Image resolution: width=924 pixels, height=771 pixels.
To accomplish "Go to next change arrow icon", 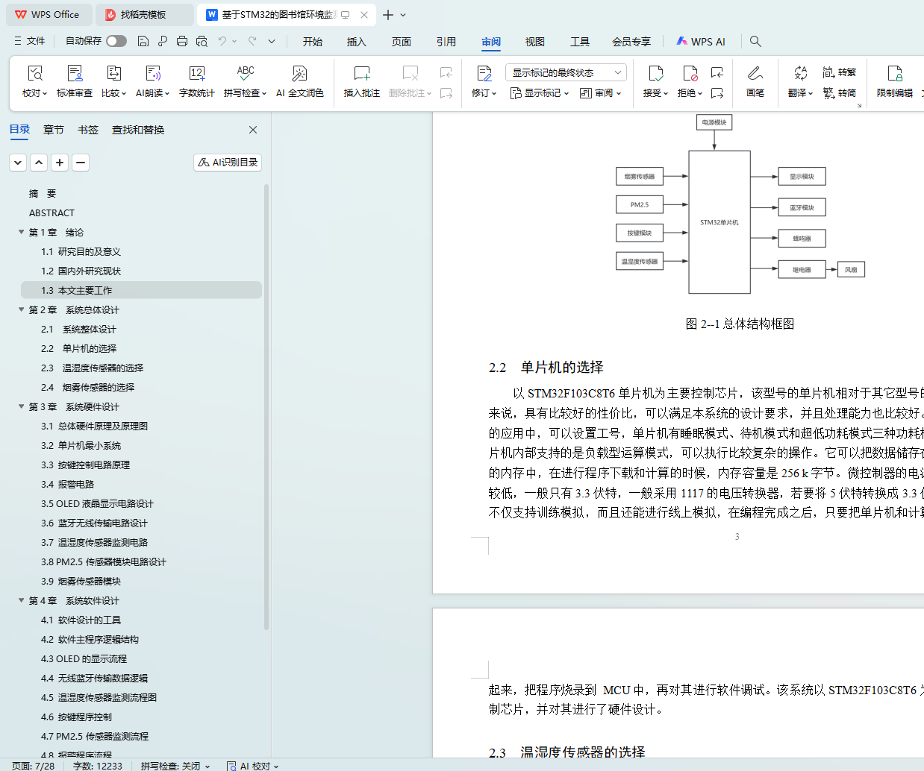I will pos(717,93).
